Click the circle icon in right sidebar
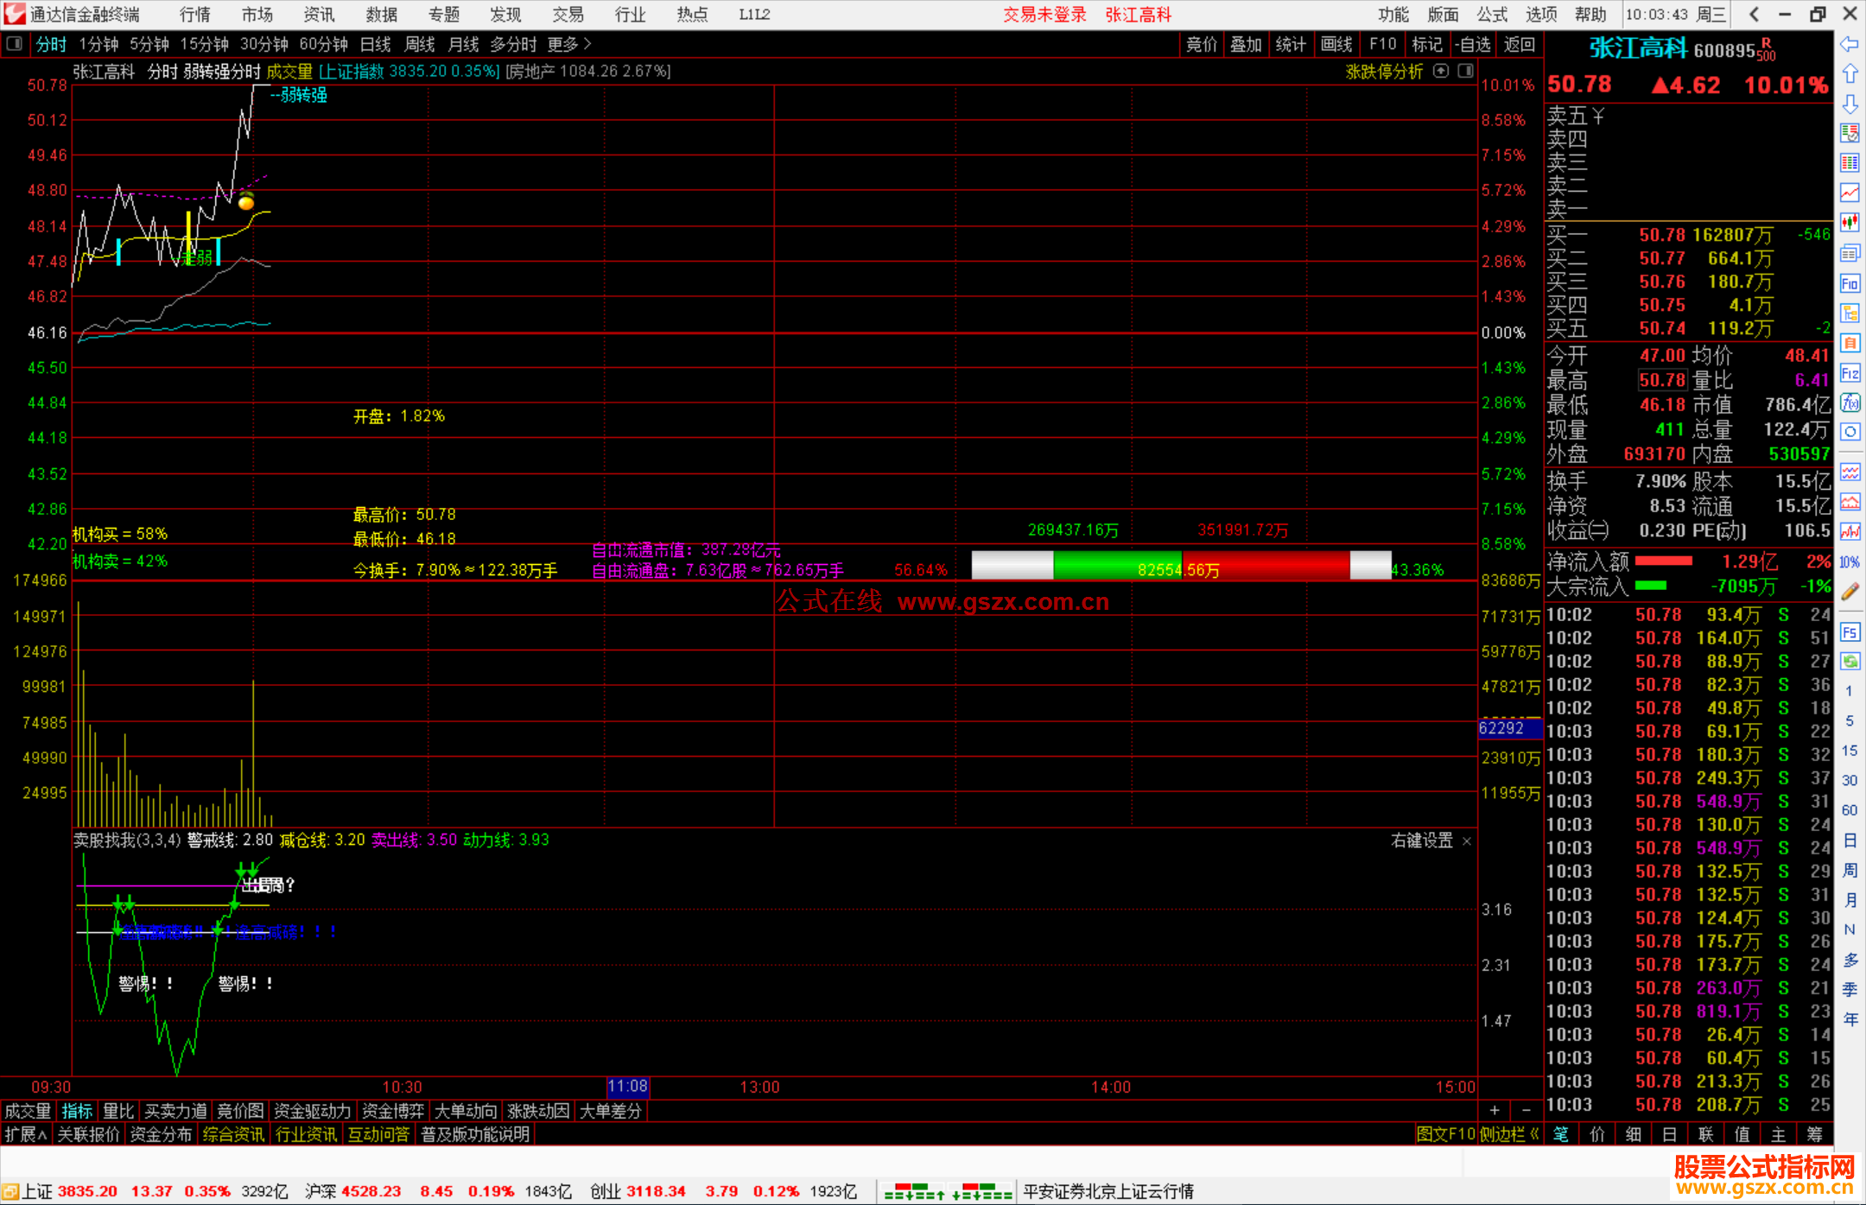The height and width of the screenshot is (1205, 1866). [1850, 432]
